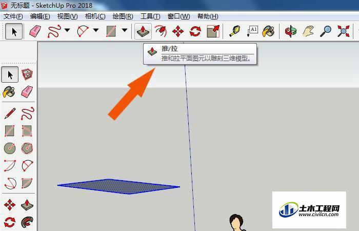The height and width of the screenshot is (231, 359).
Task: Open the 帮助(H) menu
Action: coord(208,16)
